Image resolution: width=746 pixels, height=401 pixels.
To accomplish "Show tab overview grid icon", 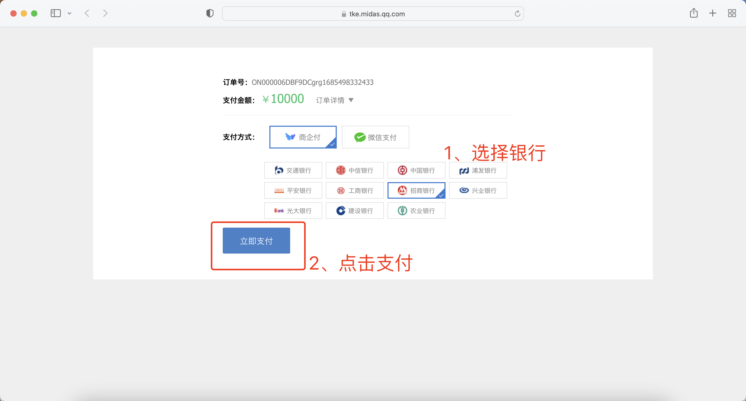I will point(732,13).
